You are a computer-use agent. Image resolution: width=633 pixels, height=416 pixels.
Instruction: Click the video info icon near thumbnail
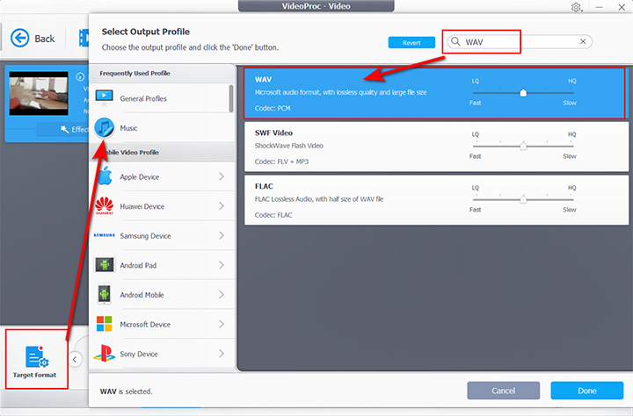click(80, 76)
